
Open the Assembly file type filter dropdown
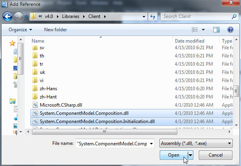click(196, 143)
